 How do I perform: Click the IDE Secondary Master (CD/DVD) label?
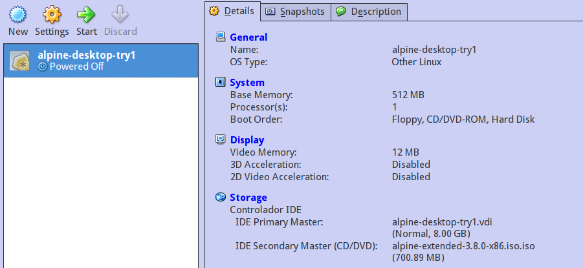pyautogui.click(x=306, y=246)
